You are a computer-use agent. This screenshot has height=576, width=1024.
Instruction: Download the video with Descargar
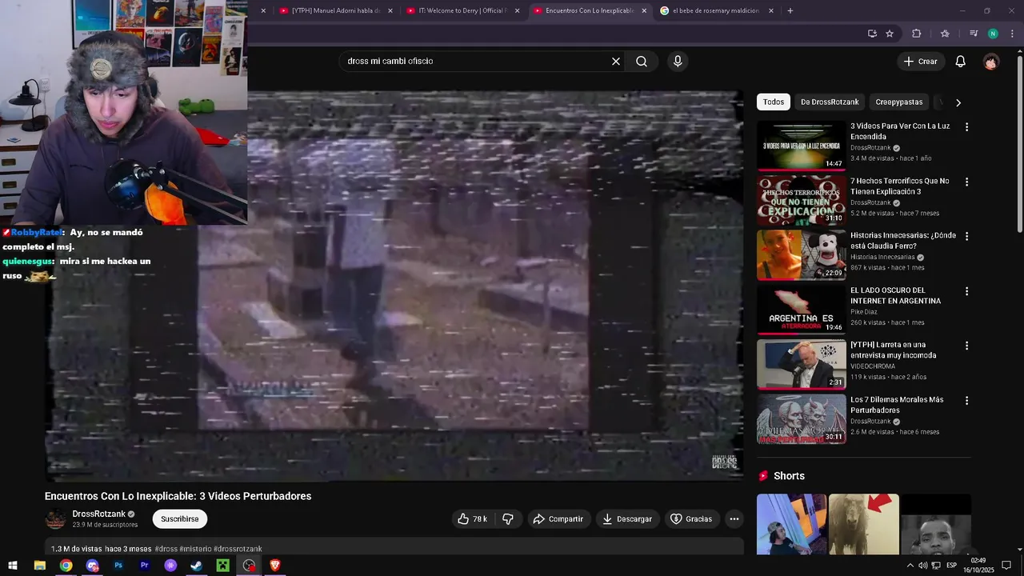(x=627, y=519)
